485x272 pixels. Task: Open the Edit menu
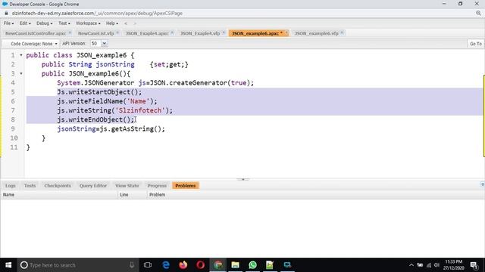[x=25, y=23]
